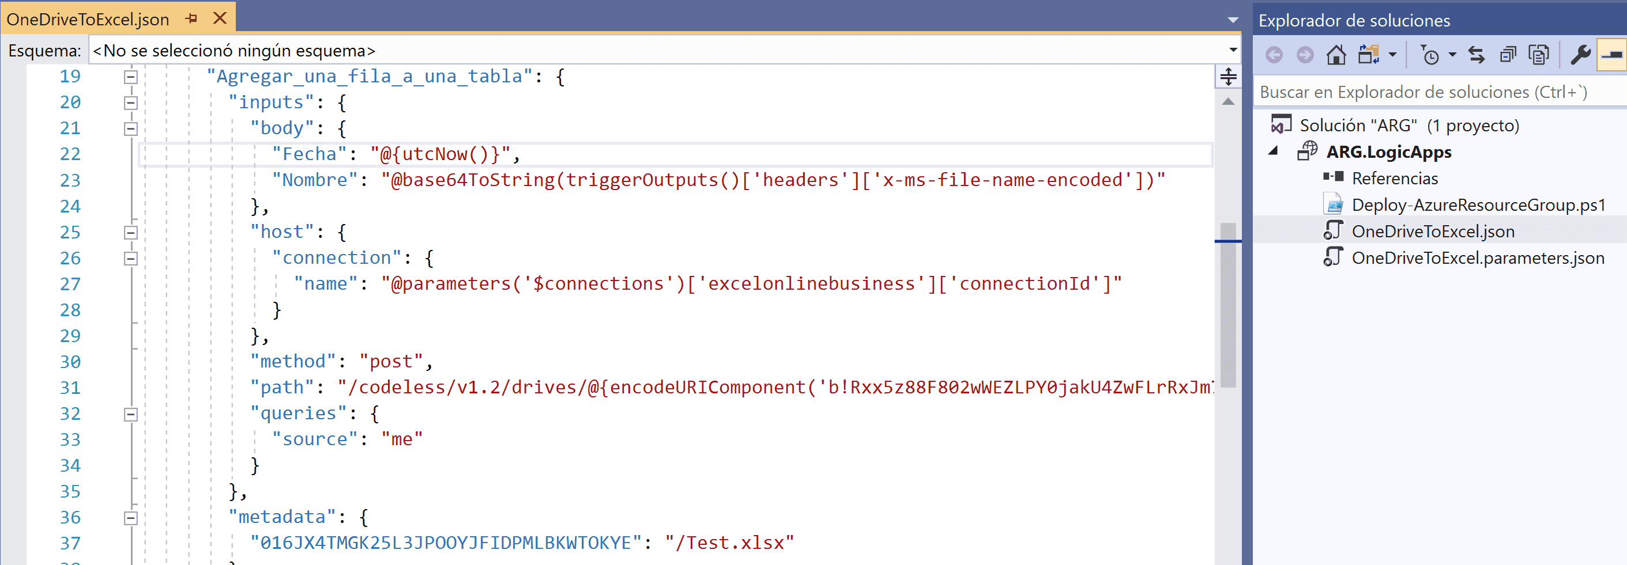Collapse the Agregar_una_fila_a_una_tabla block at line 19
Image resolution: width=1627 pixels, height=565 pixels.
(131, 77)
